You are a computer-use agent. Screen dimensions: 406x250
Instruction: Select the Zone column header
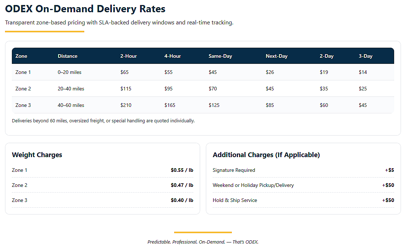click(x=21, y=56)
